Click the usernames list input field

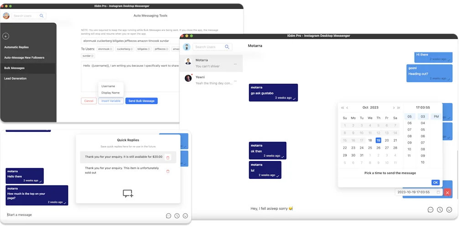pos(130,41)
